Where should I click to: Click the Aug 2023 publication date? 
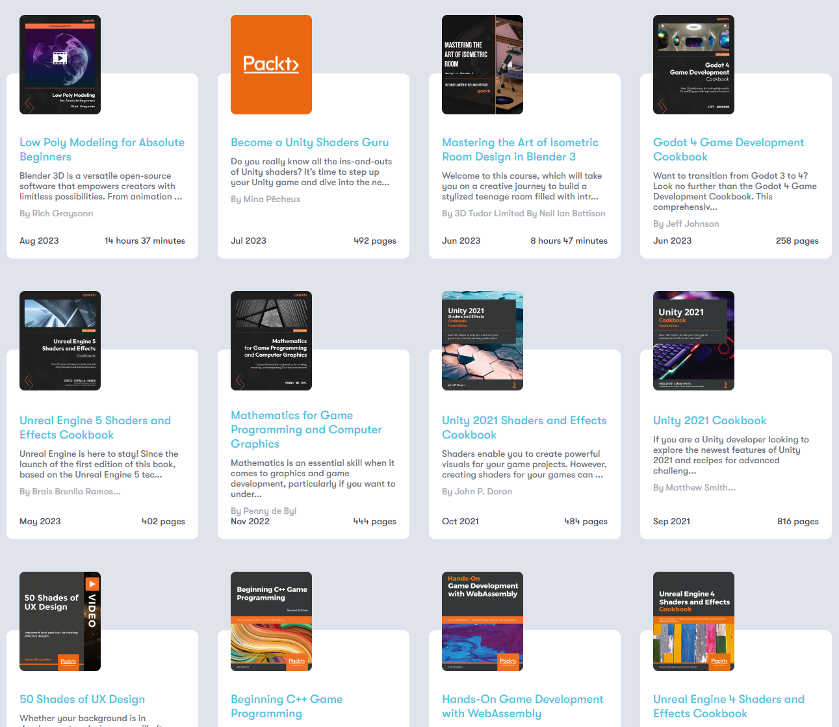[39, 240]
